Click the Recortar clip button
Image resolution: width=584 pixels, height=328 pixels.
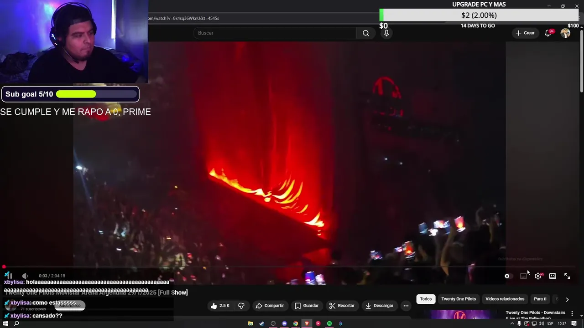click(342, 306)
